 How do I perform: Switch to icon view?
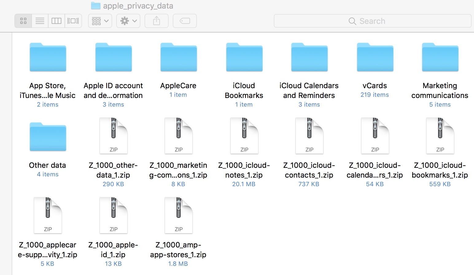tap(23, 21)
